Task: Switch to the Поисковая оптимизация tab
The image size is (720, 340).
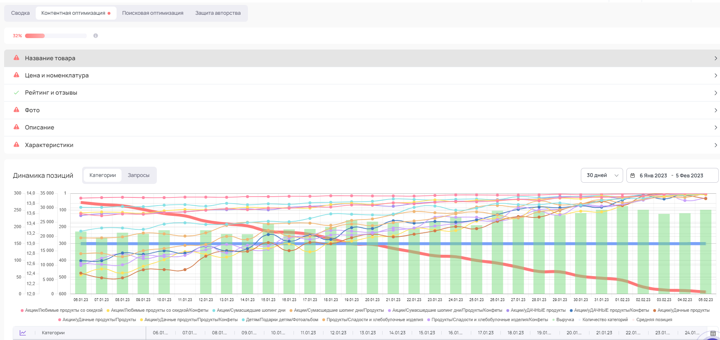Action: [153, 13]
